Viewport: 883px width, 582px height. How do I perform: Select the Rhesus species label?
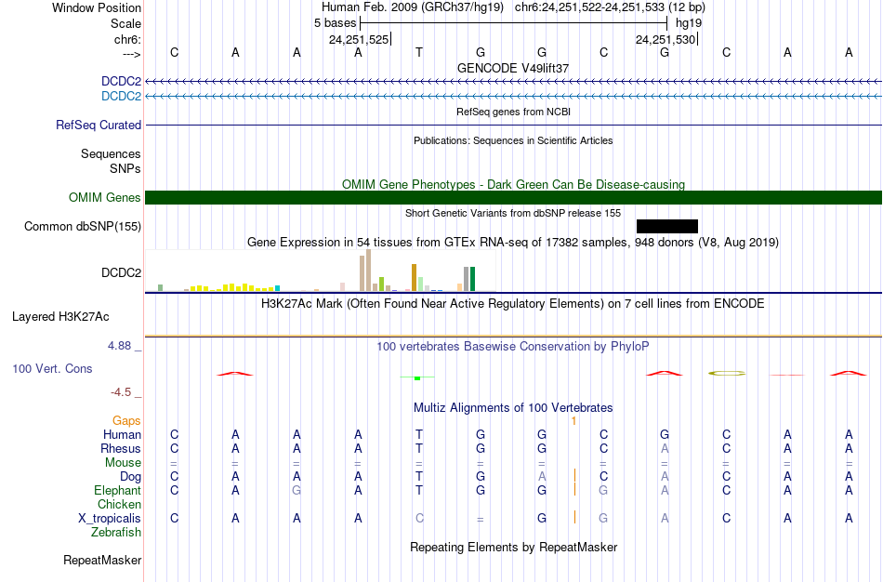[121, 448]
